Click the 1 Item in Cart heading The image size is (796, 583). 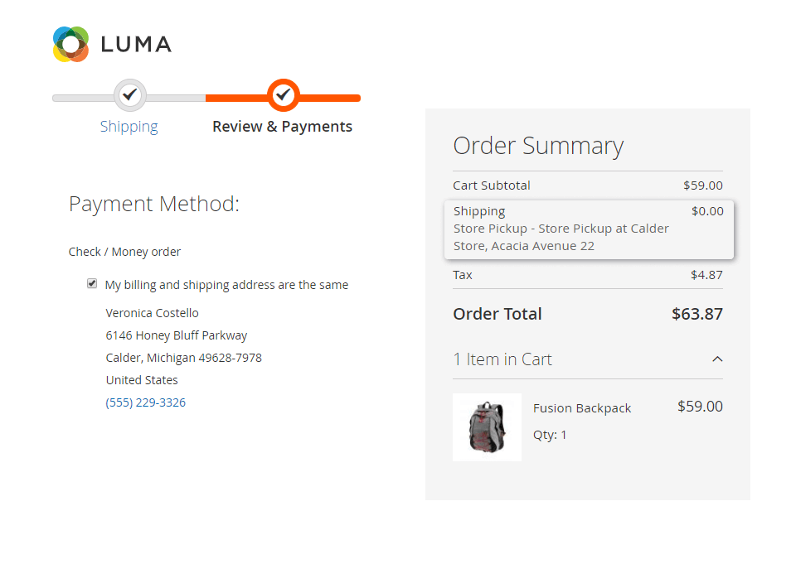point(502,359)
